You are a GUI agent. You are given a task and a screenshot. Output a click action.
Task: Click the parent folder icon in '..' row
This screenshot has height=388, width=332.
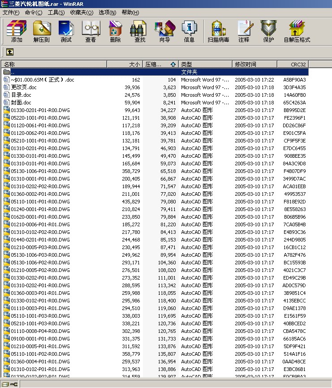pos(7,72)
